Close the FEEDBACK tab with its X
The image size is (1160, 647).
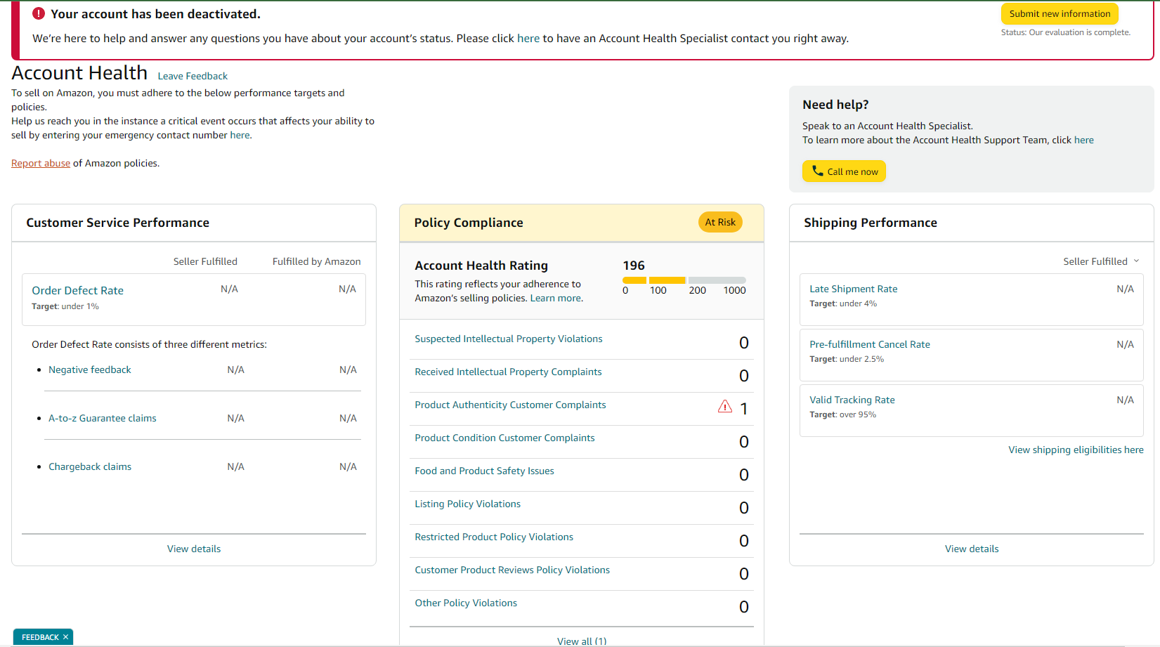65,637
